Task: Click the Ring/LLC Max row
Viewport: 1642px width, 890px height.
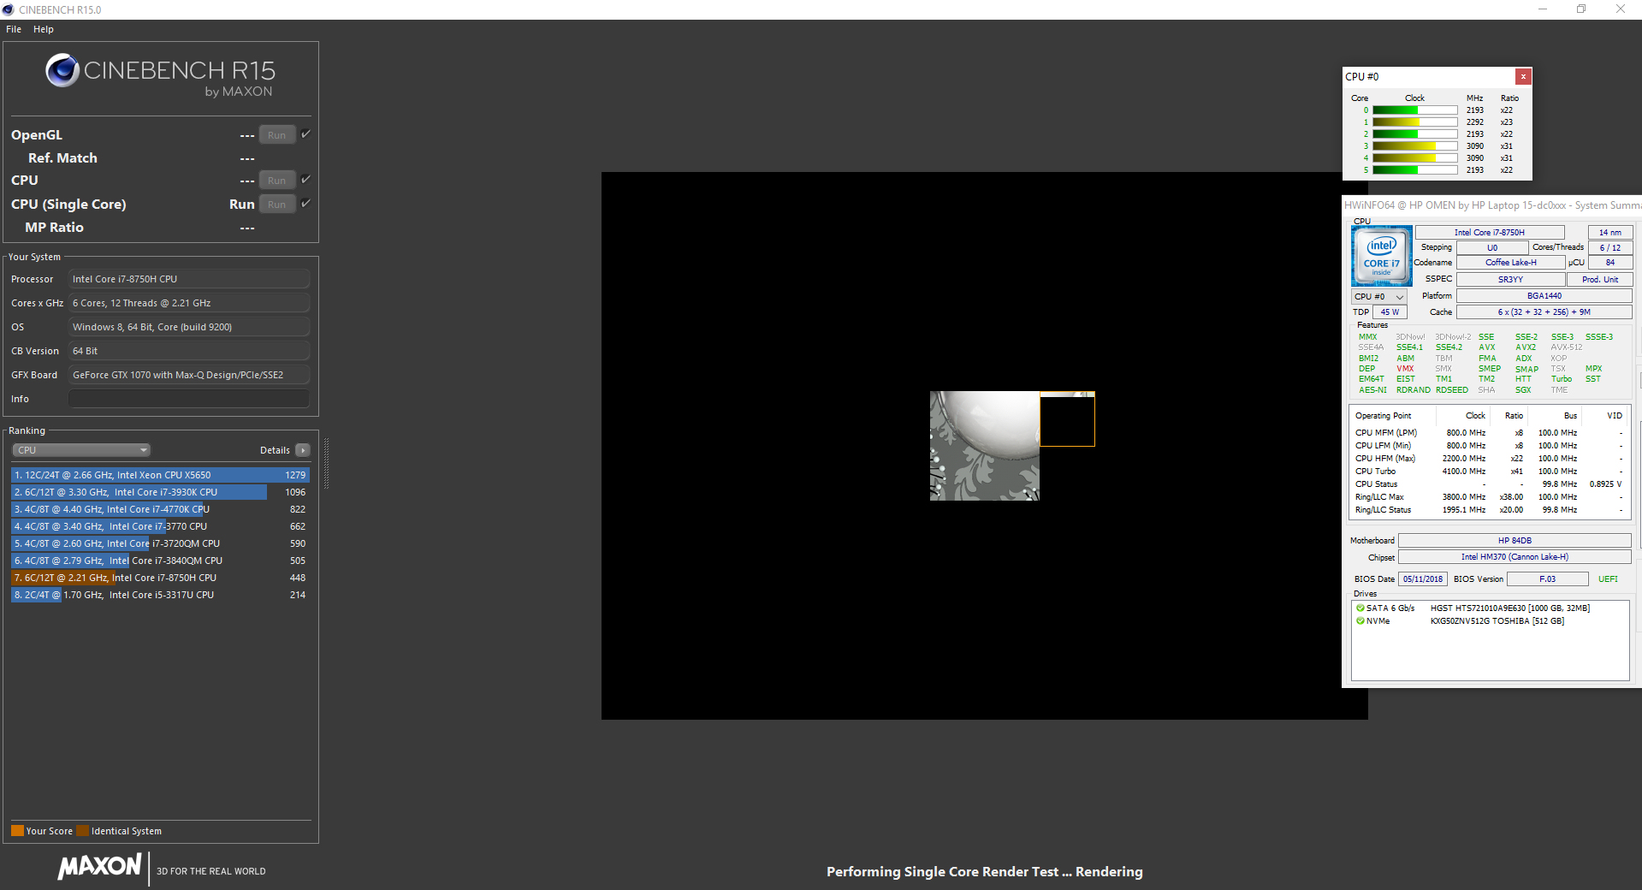Action: [x=1488, y=497]
